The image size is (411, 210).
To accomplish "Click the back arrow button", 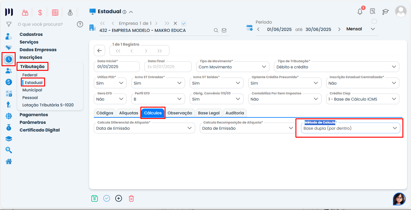I will (x=100, y=51).
